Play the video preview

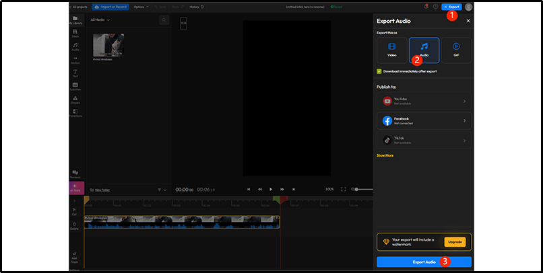coord(271,189)
